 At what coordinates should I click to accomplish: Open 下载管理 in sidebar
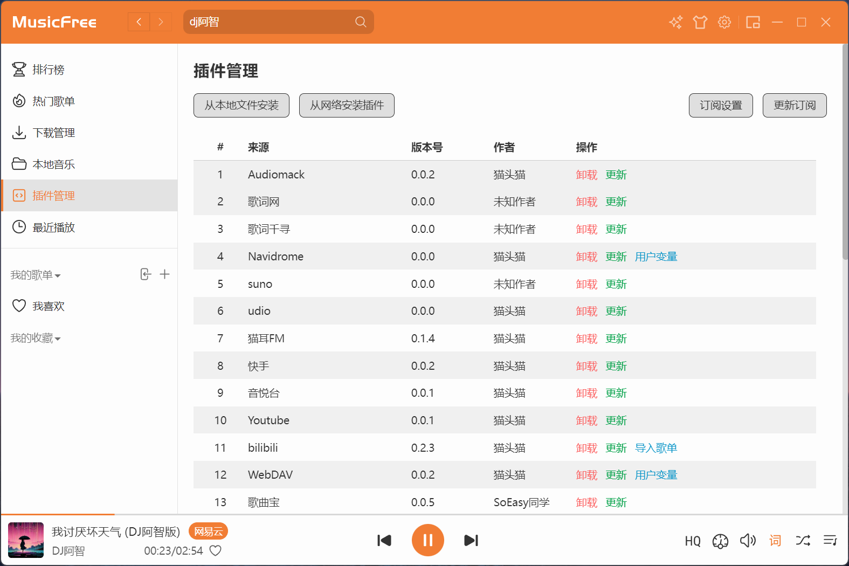pyautogui.click(x=89, y=133)
